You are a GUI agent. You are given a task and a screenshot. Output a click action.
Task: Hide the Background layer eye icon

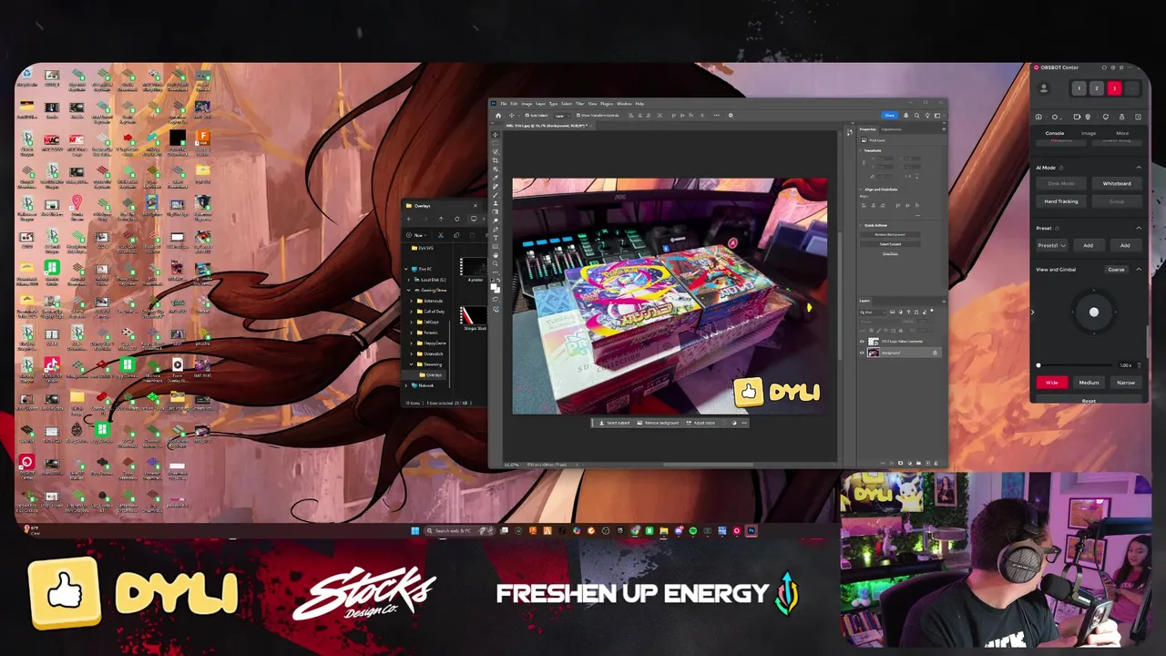(x=862, y=353)
